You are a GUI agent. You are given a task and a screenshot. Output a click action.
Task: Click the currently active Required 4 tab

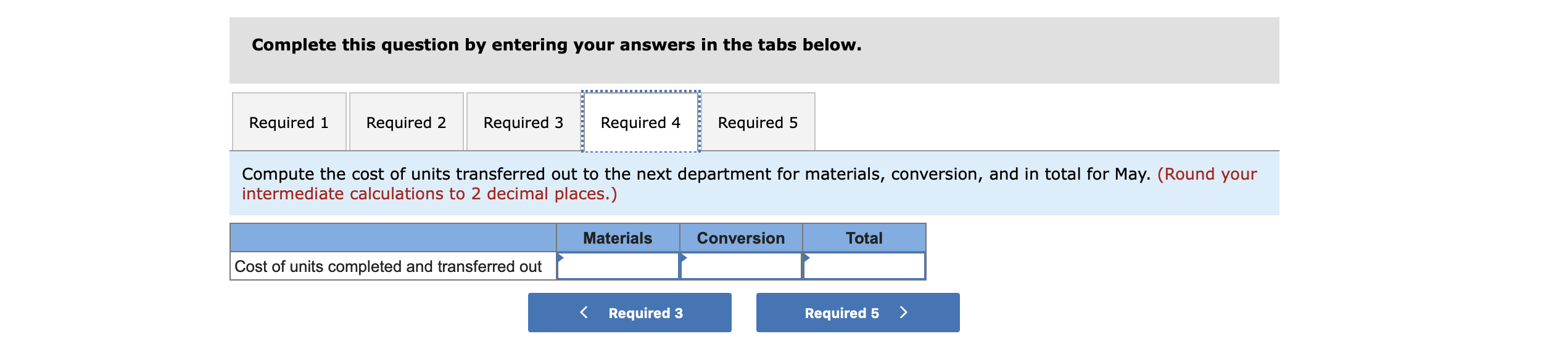click(x=640, y=122)
